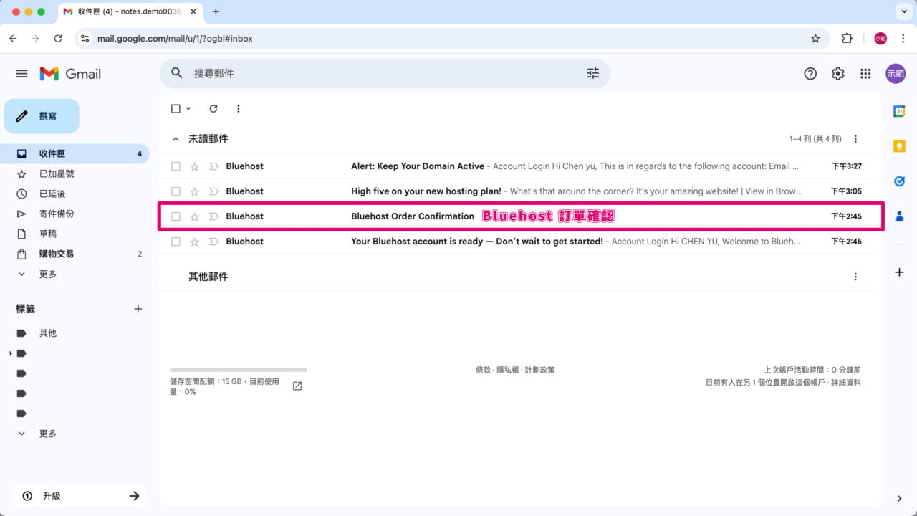Open the Help question mark icon
This screenshot has width=917, height=516.
[810, 73]
